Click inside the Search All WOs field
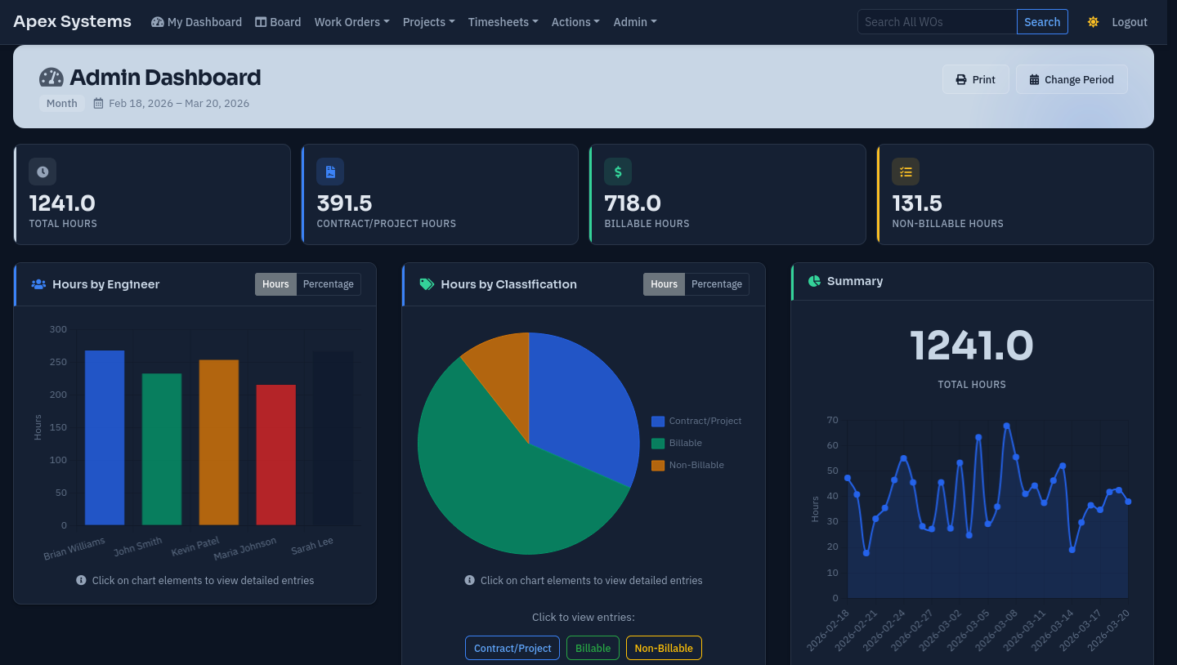 936,22
